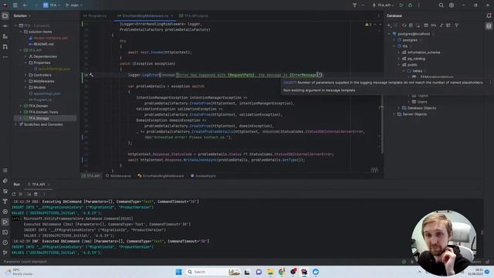Rerun the TFA.API process in Run panel

[14, 194]
